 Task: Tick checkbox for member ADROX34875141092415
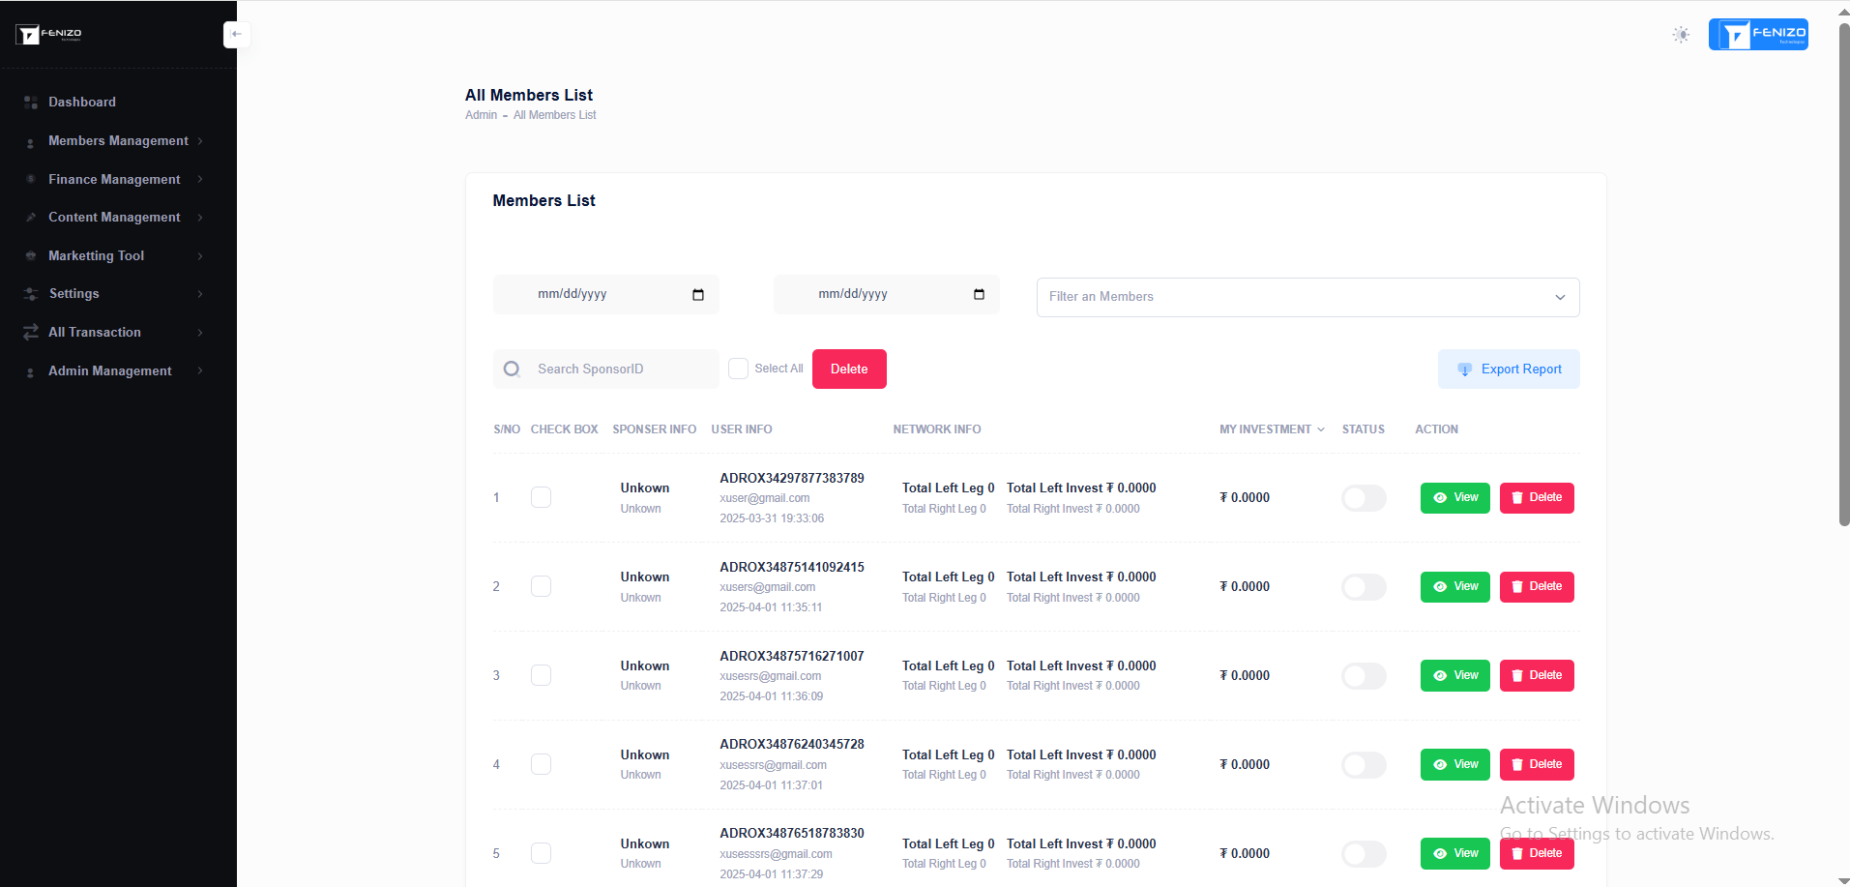[541, 586]
